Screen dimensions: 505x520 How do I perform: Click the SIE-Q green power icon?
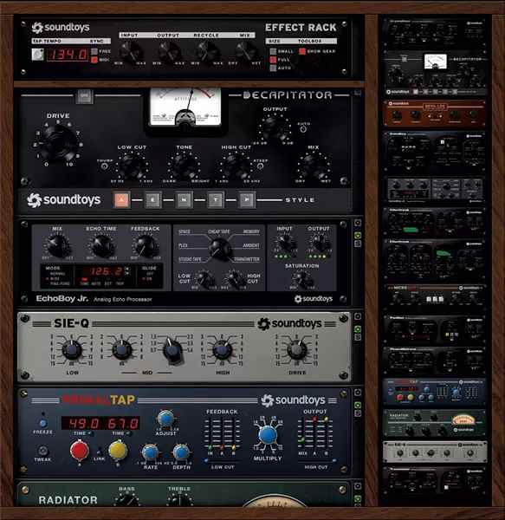358,329
